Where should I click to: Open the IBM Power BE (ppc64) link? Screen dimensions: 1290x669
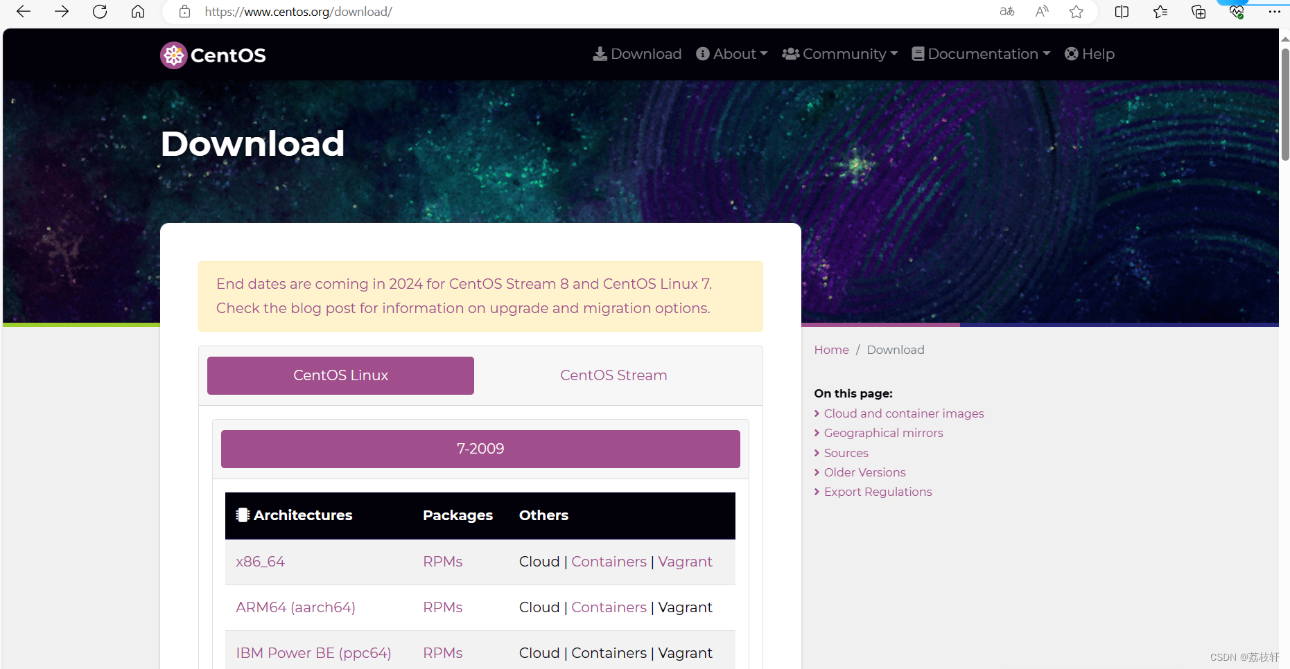(x=313, y=653)
